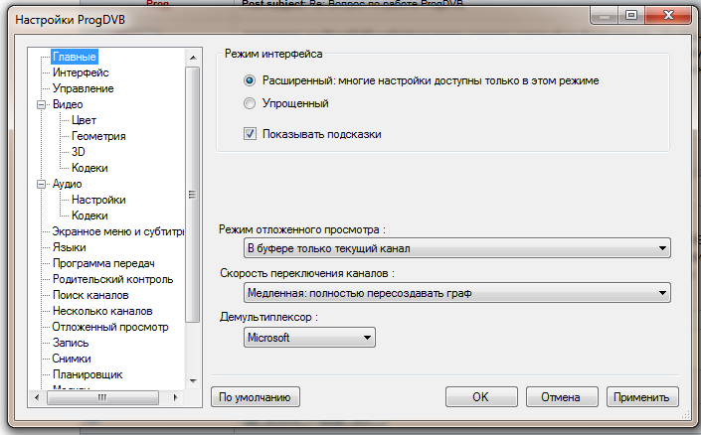701x435 pixels.
Task: Open the Режим отложенного просмотра dropdown
Action: click(456, 247)
